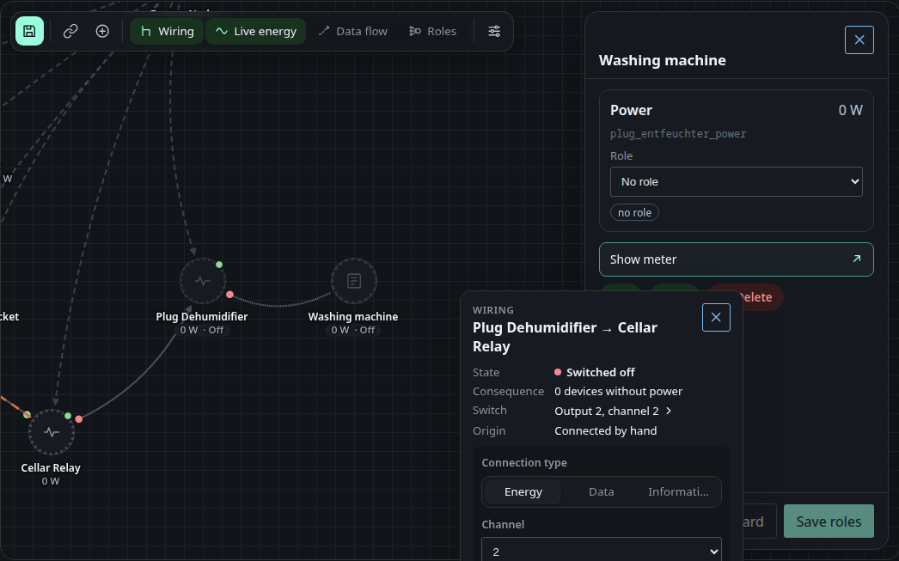Viewport: 899px width, 561px height.
Task: Click the 'Connected by hand' origin text
Action: tap(605, 431)
